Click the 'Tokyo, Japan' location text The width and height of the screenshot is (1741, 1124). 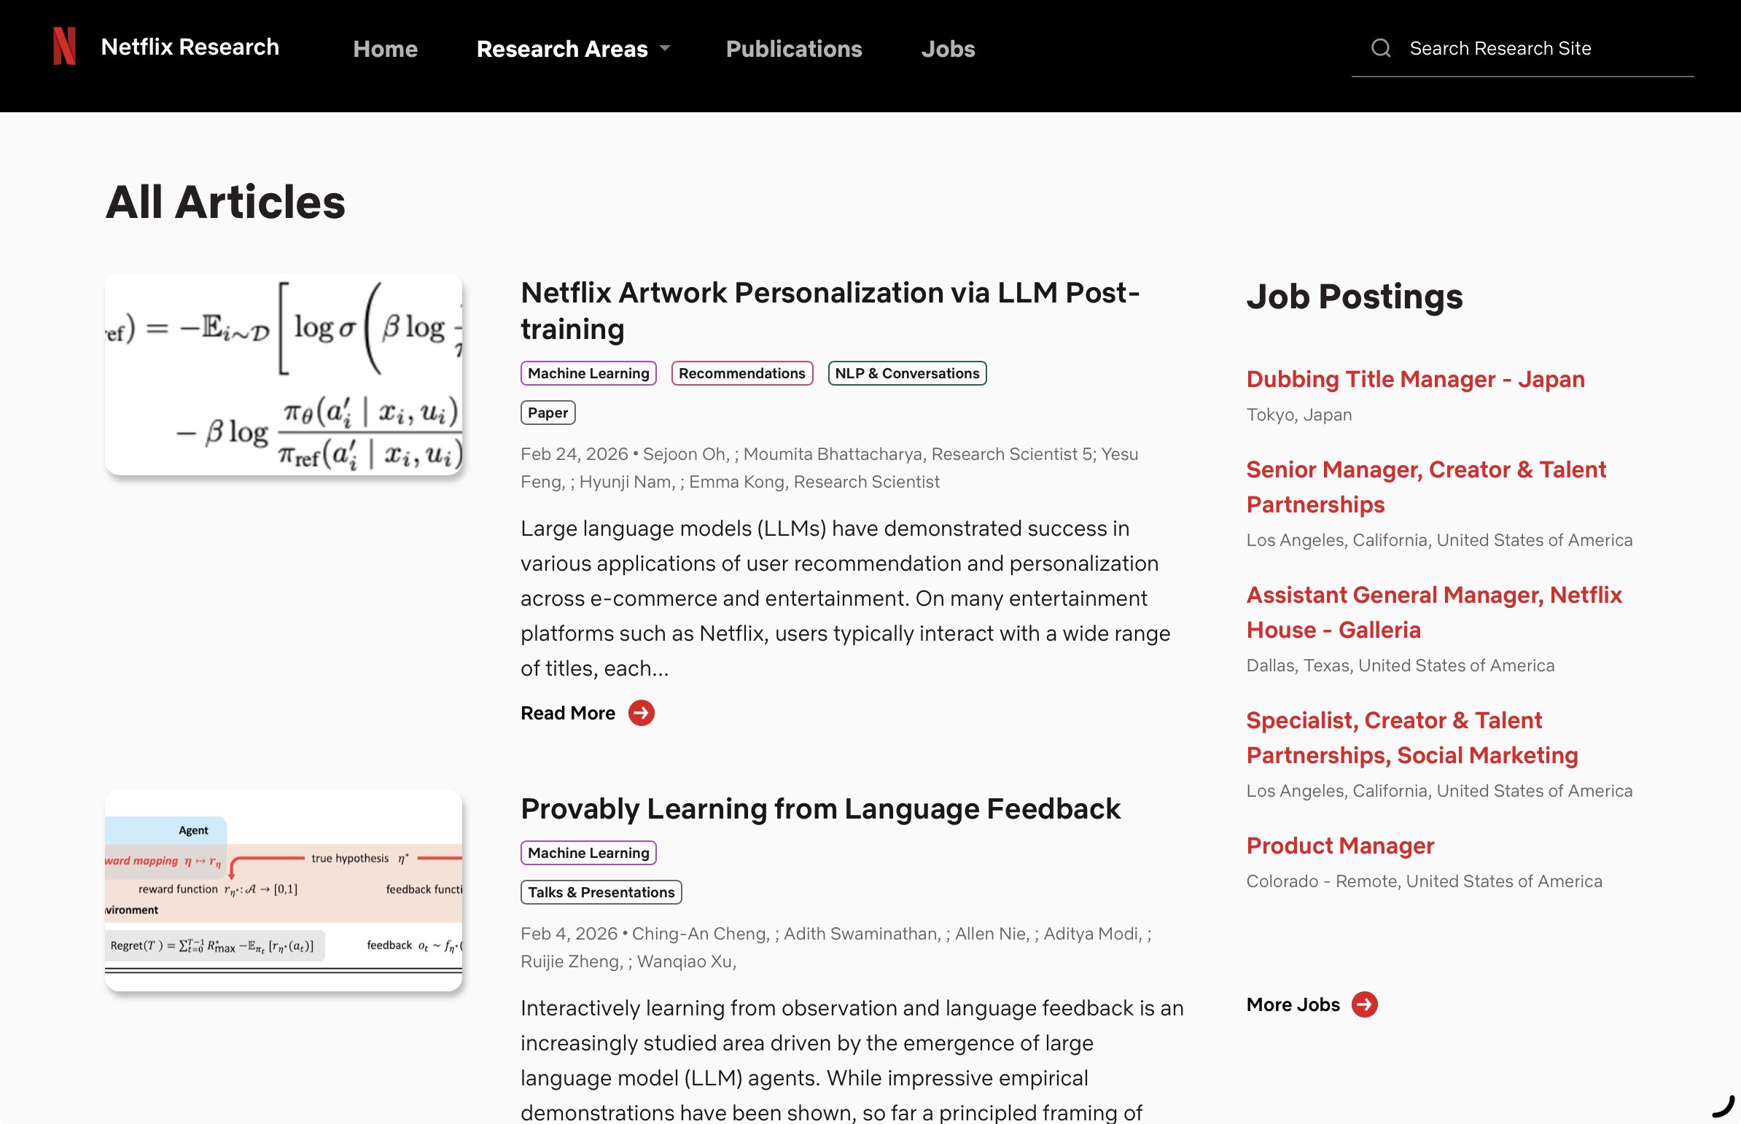pos(1298,415)
